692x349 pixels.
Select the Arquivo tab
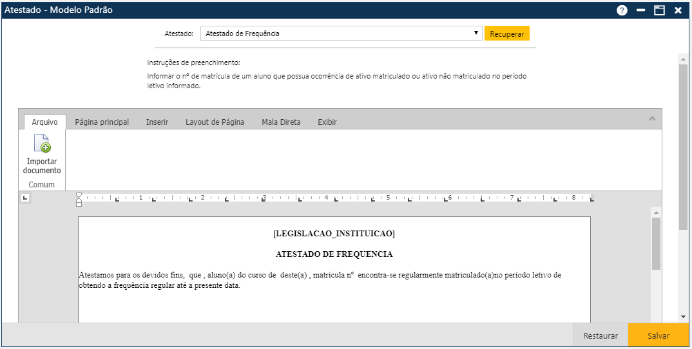click(x=44, y=122)
